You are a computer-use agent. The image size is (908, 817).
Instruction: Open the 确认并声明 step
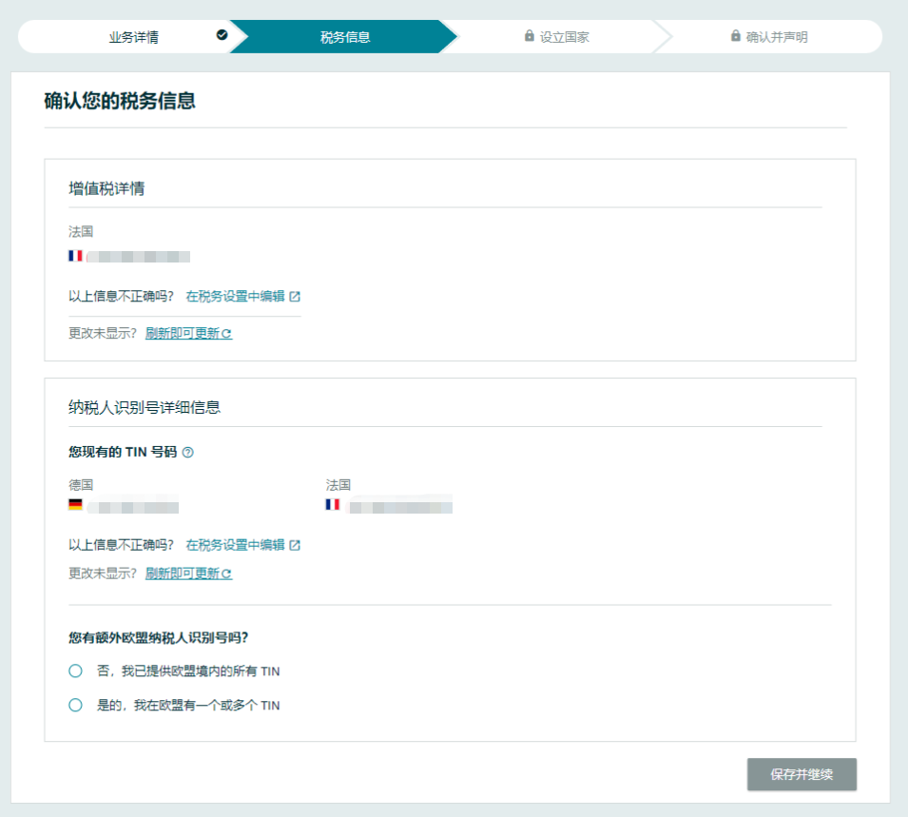[x=776, y=37]
